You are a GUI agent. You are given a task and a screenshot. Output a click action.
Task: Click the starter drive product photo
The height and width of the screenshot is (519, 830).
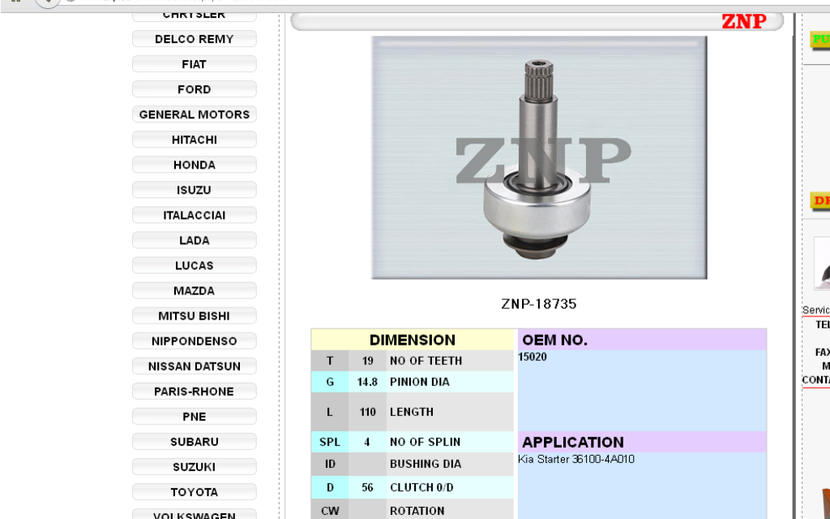(x=539, y=157)
